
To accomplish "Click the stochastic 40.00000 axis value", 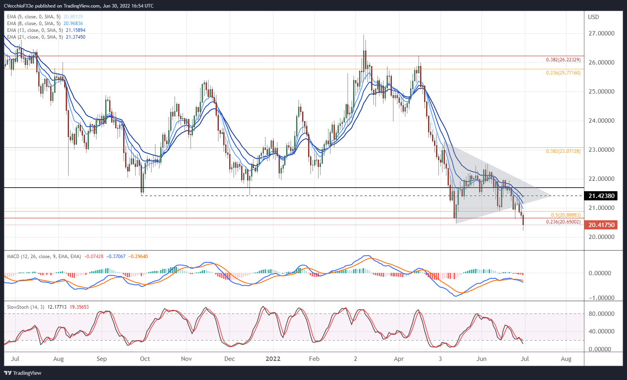I will point(601,331).
